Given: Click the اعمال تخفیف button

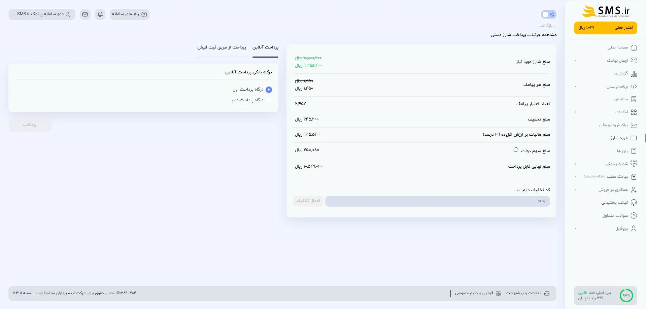Looking at the screenshot, I should coord(308,201).
